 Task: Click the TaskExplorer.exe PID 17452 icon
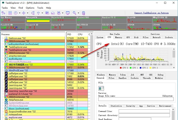[6, 47]
